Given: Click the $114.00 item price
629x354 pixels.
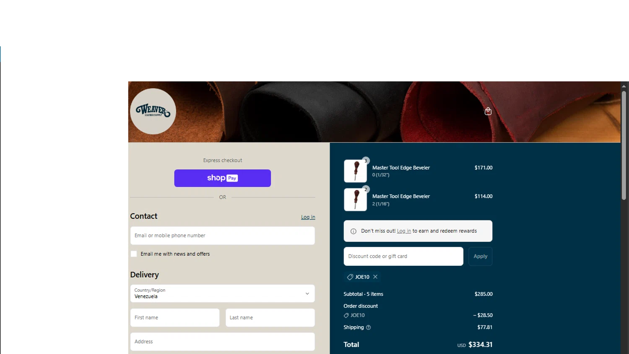Looking at the screenshot, I should 483,196.
